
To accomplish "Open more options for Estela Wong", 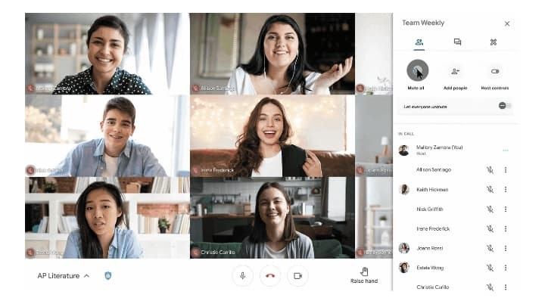I will [x=506, y=268].
